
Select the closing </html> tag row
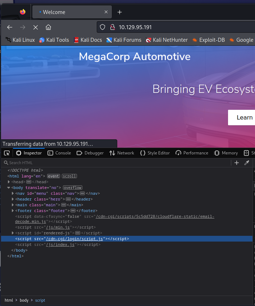pos(15,256)
